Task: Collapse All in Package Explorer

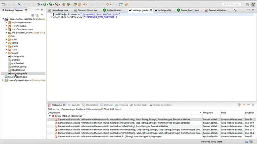Action: pyautogui.click(x=33, y=15)
